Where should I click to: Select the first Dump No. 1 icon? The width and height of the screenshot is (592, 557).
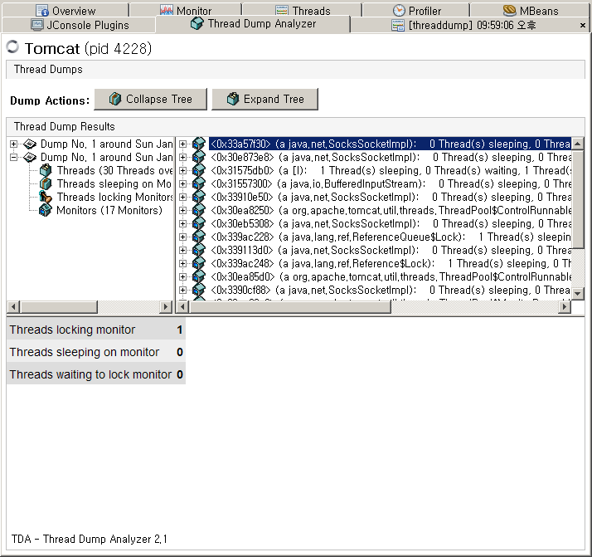tap(30, 144)
